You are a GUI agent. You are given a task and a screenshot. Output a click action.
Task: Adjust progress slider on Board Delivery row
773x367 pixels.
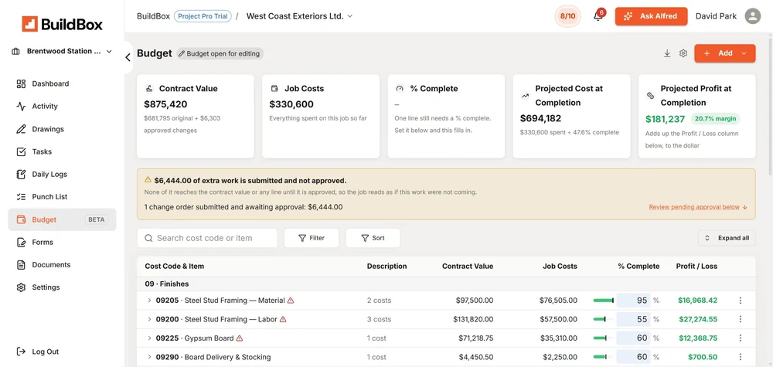click(x=604, y=357)
